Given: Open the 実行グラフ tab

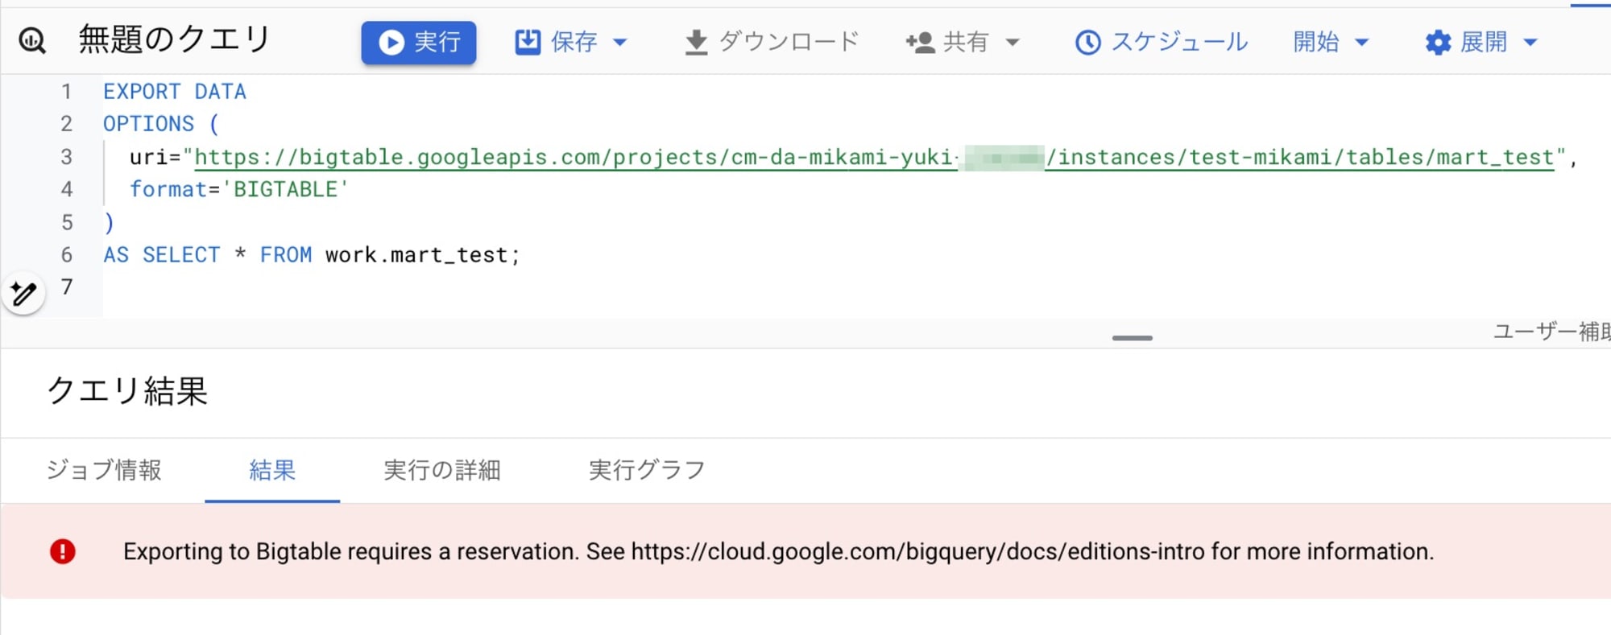Looking at the screenshot, I should [x=647, y=470].
